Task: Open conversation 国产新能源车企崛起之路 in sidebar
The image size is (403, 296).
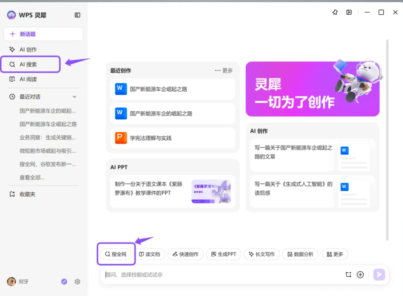Action: (x=48, y=124)
